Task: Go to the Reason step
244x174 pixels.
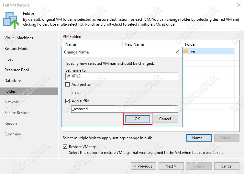Action: coord(11,123)
